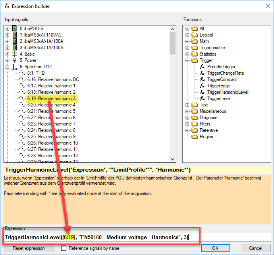Click Reset expression button
Image resolution: width=274 pixels, height=255 pixels.
[x=29, y=248]
